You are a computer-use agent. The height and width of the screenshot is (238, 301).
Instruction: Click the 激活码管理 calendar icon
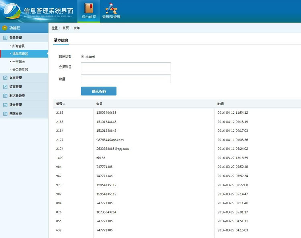[5, 96]
